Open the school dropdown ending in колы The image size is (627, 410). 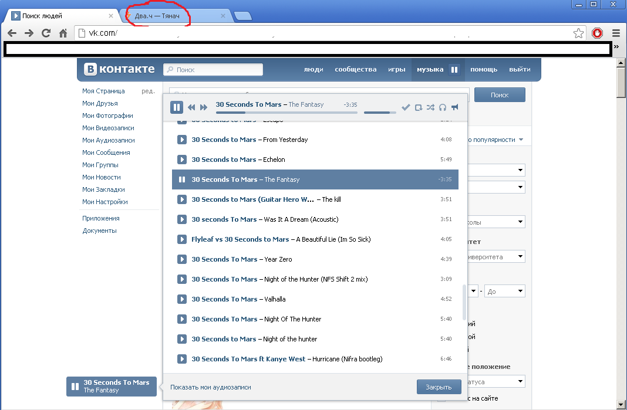pos(496,222)
